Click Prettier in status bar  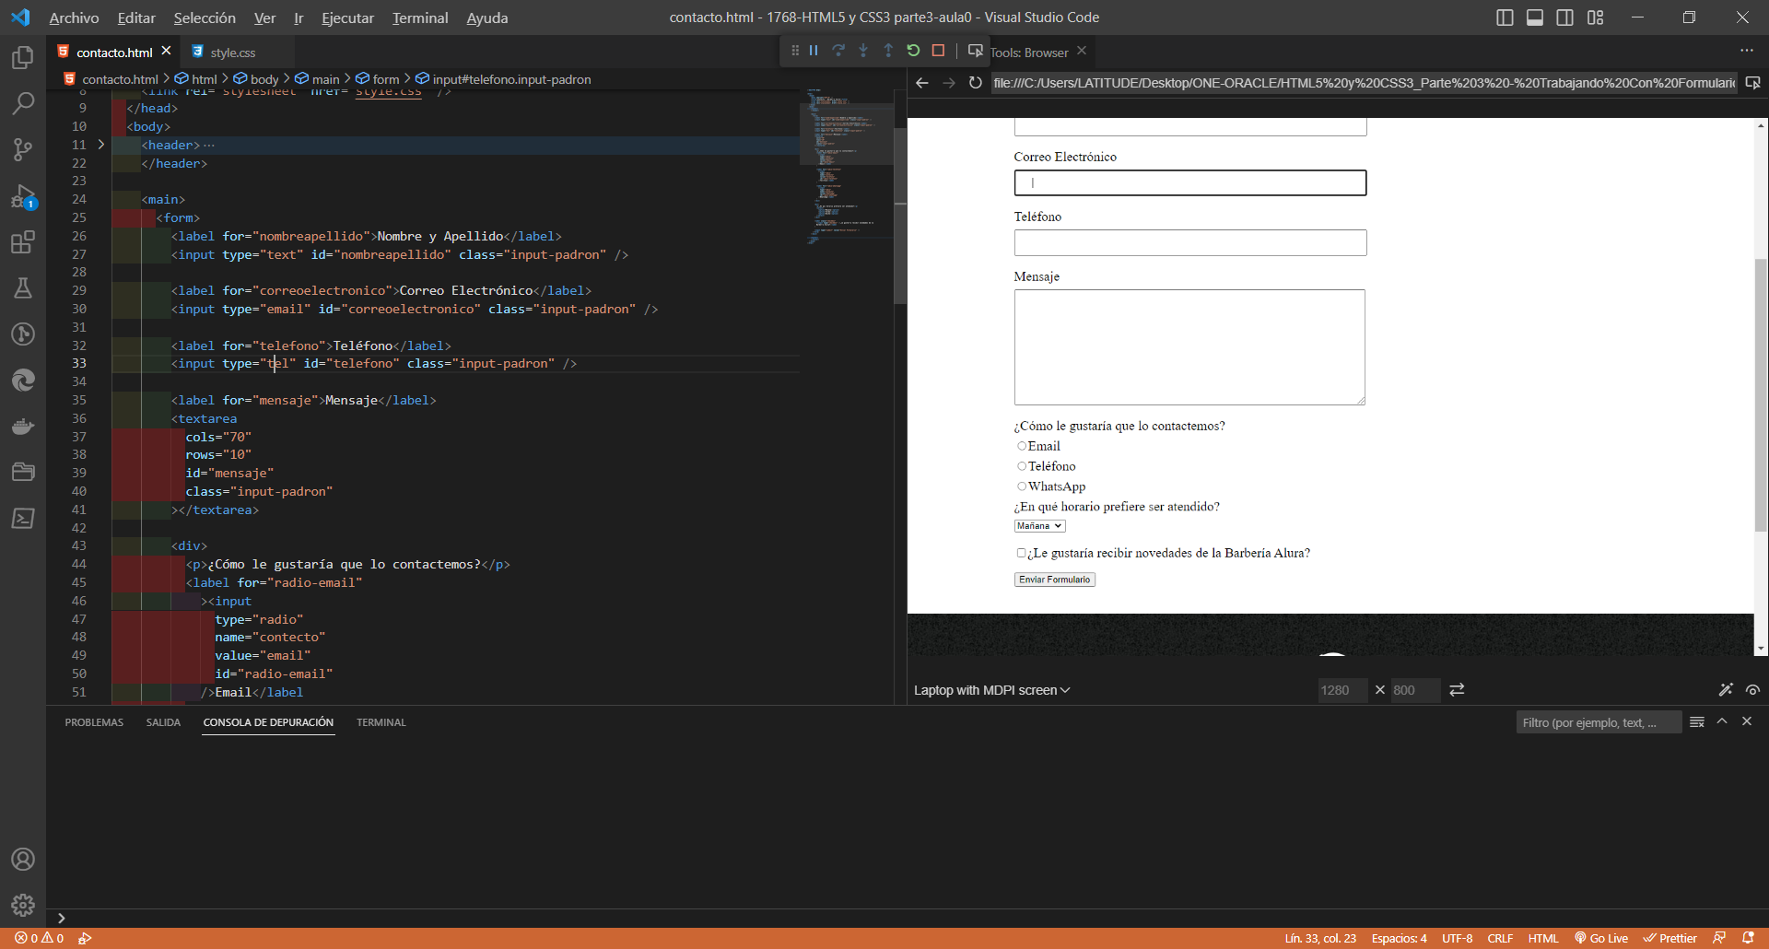point(1670,938)
